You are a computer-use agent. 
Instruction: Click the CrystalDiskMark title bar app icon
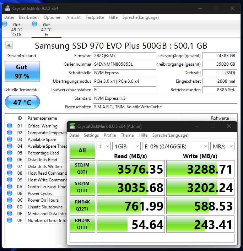(72, 126)
